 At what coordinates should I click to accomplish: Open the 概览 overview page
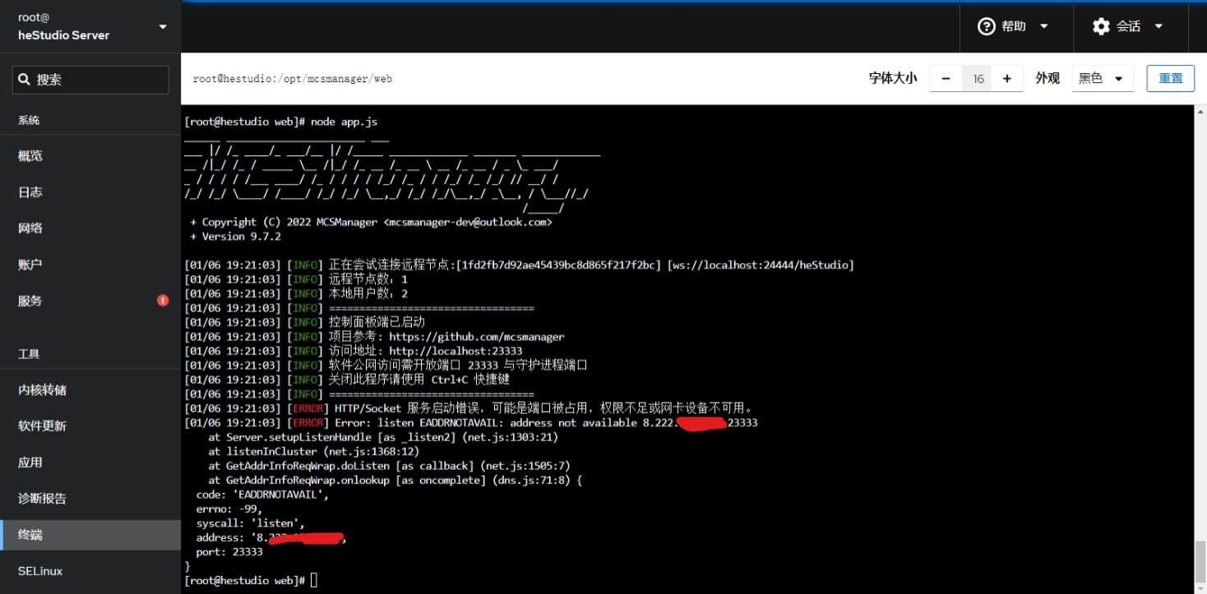30,155
